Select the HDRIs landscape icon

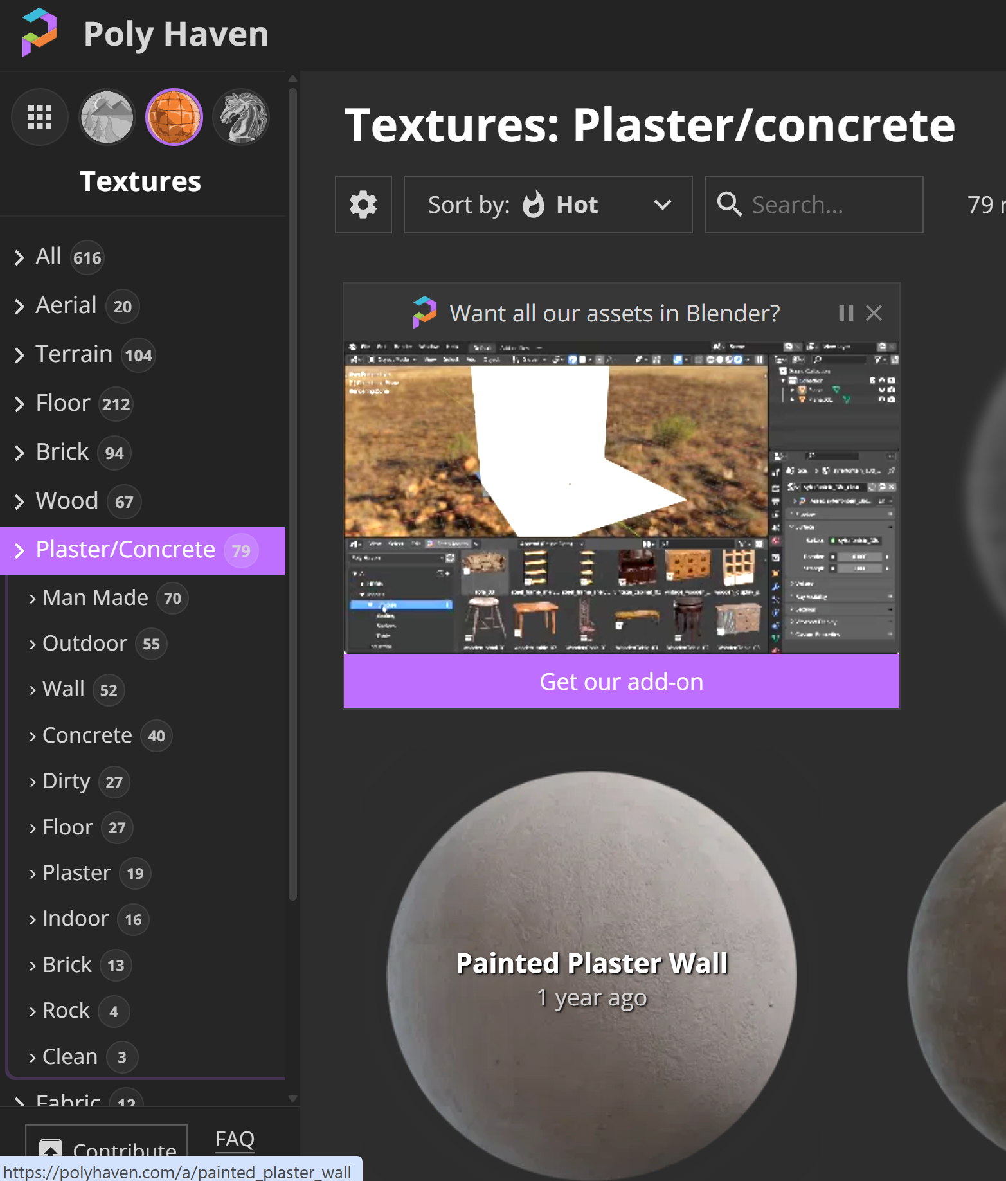click(107, 117)
